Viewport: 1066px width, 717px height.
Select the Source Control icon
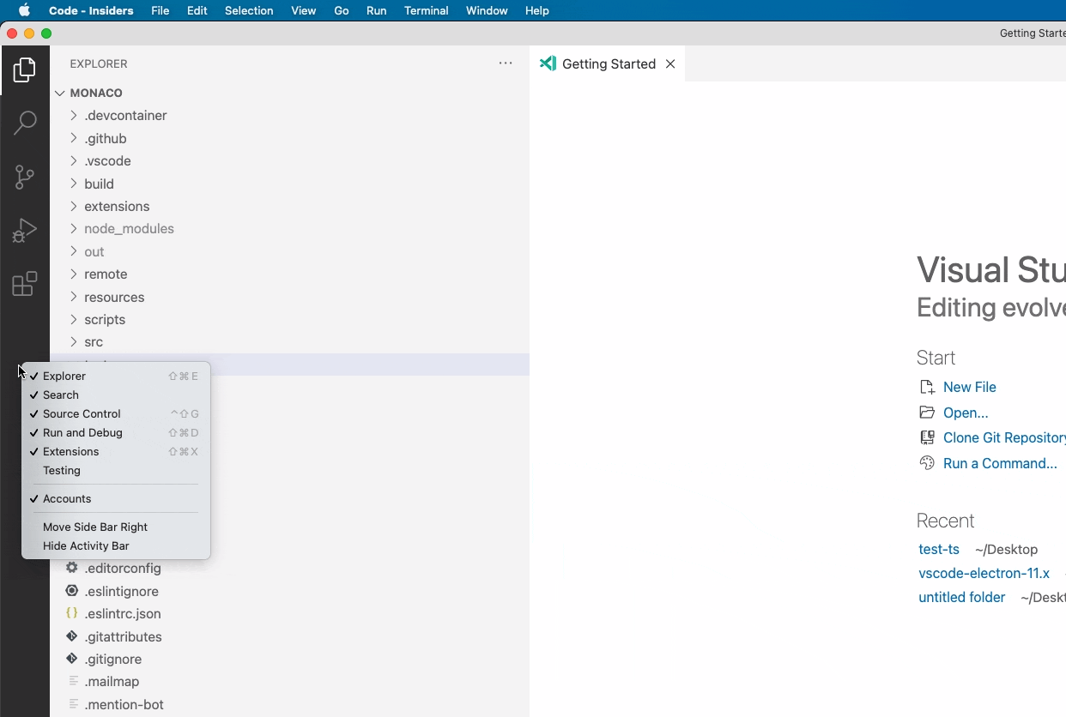[x=25, y=177]
